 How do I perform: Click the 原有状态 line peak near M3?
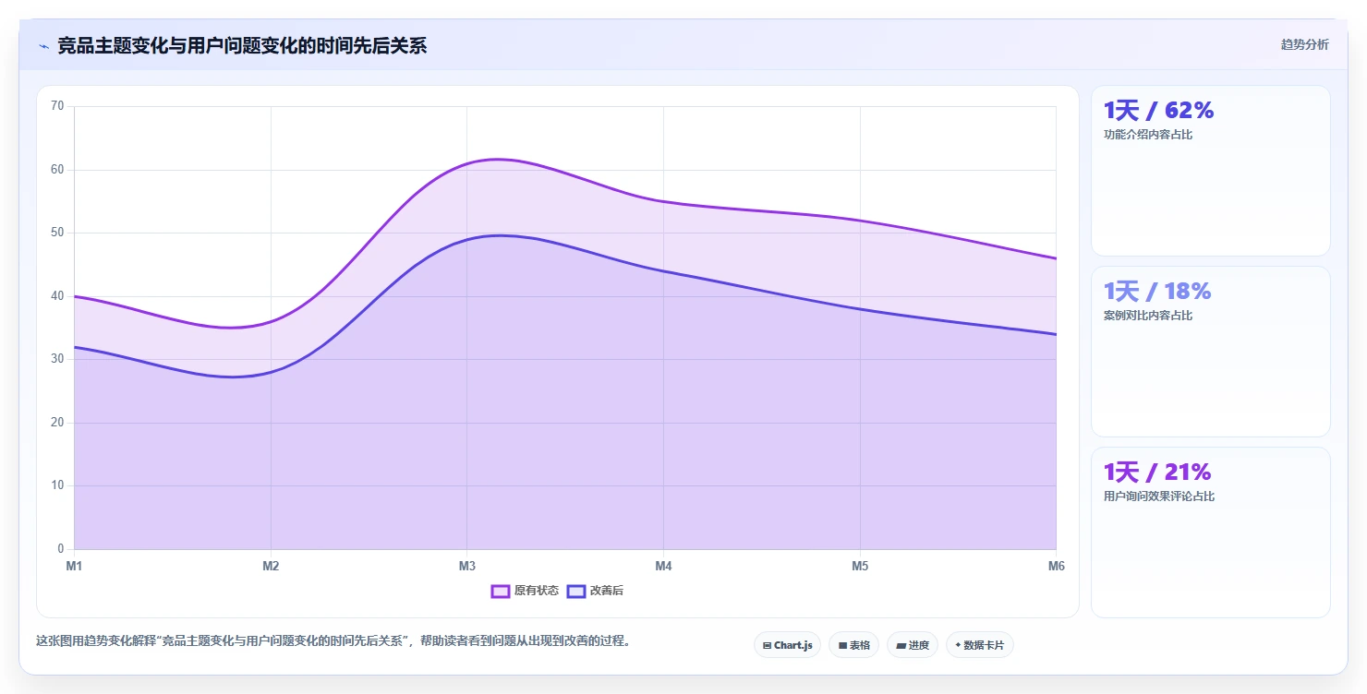(497, 159)
